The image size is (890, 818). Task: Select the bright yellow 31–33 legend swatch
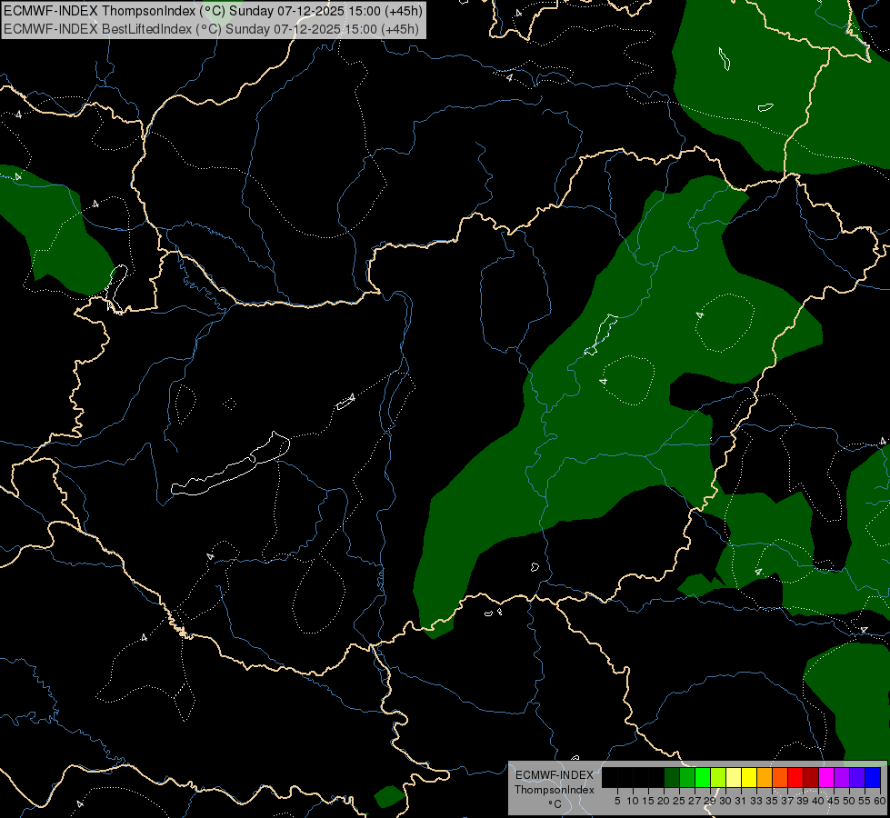pyautogui.click(x=749, y=777)
